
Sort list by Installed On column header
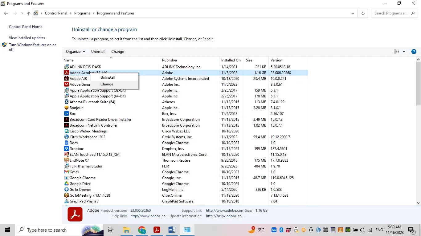coord(231,60)
